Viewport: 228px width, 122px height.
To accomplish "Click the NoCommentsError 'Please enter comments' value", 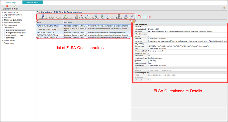I will coord(187,51).
